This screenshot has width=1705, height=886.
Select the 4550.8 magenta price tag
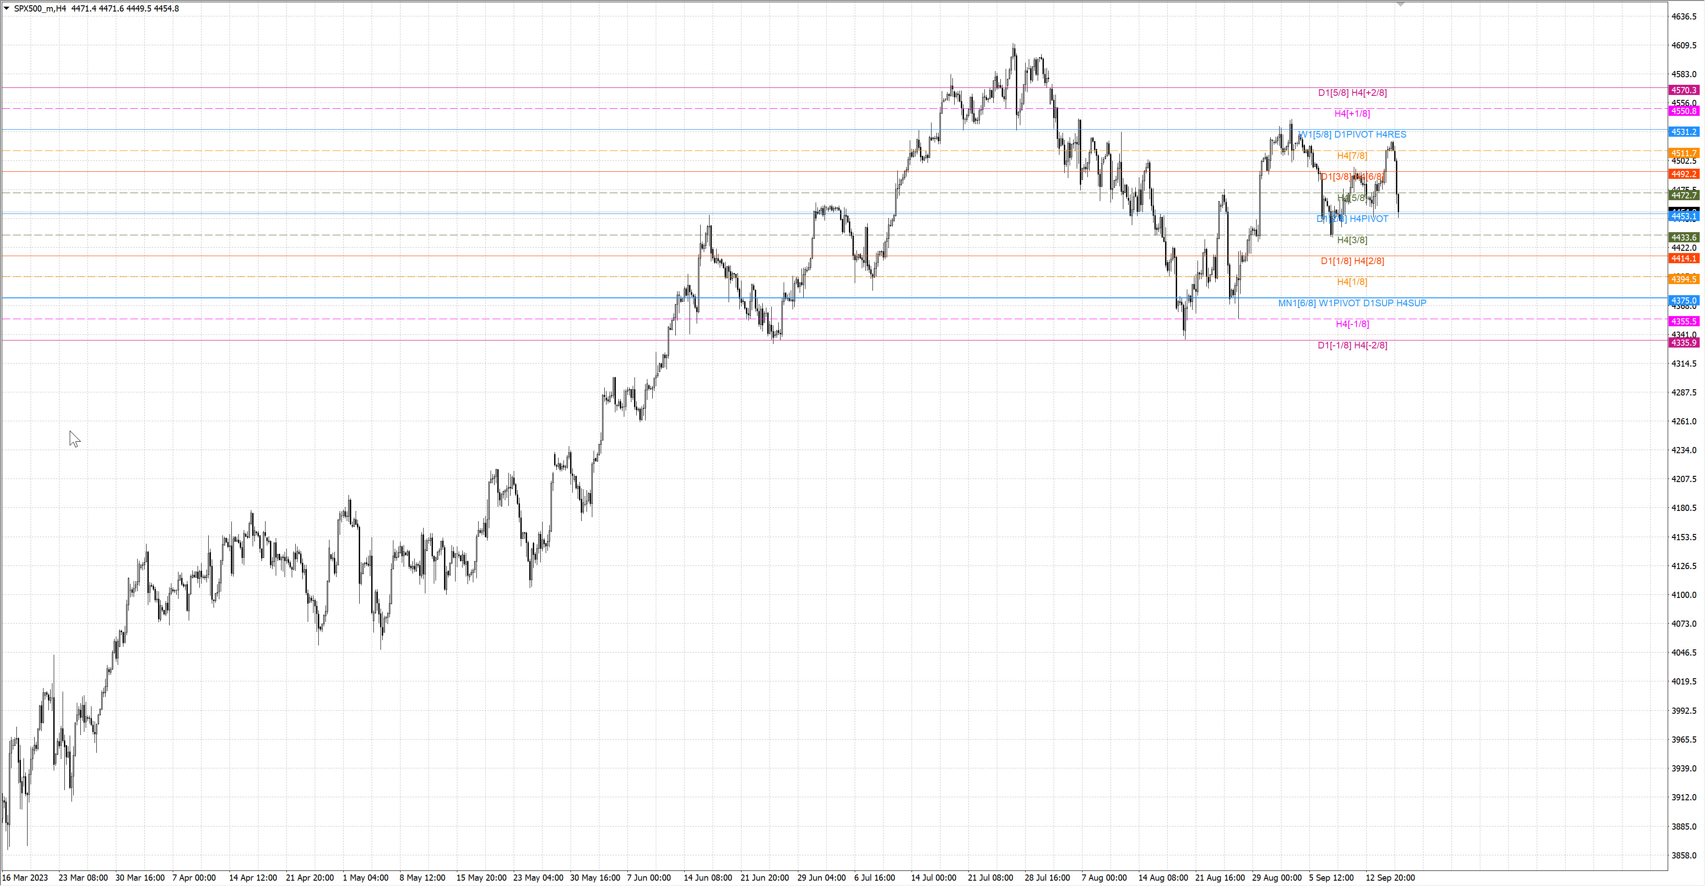point(1683,111)
